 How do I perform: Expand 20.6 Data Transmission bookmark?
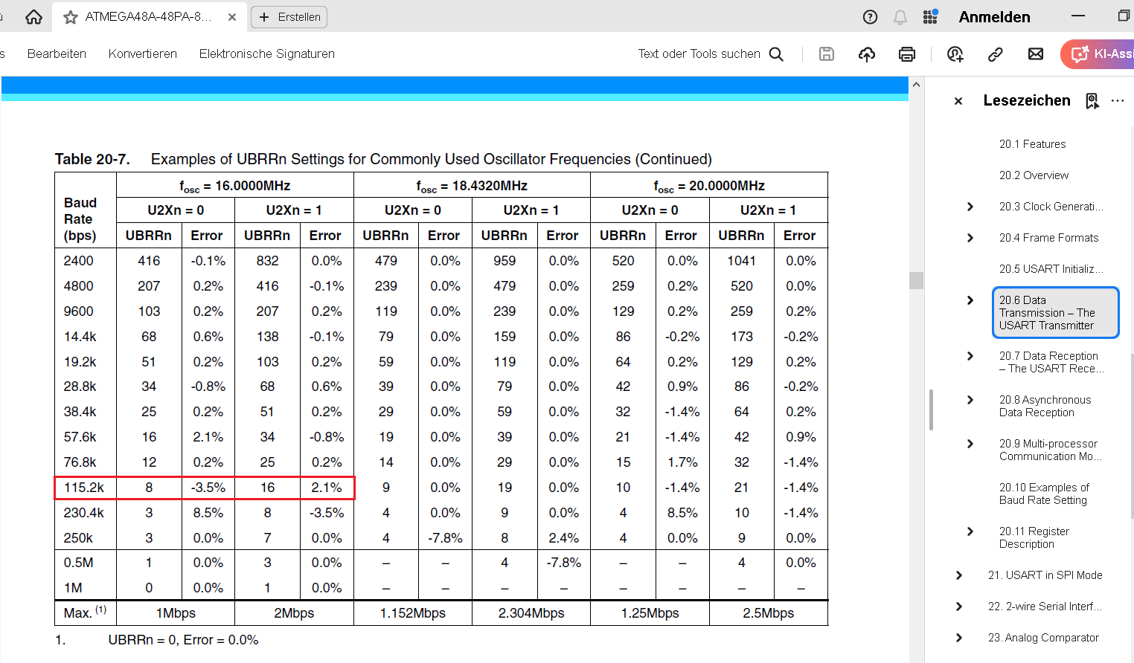pyautogui.click(x=970, y=300)
